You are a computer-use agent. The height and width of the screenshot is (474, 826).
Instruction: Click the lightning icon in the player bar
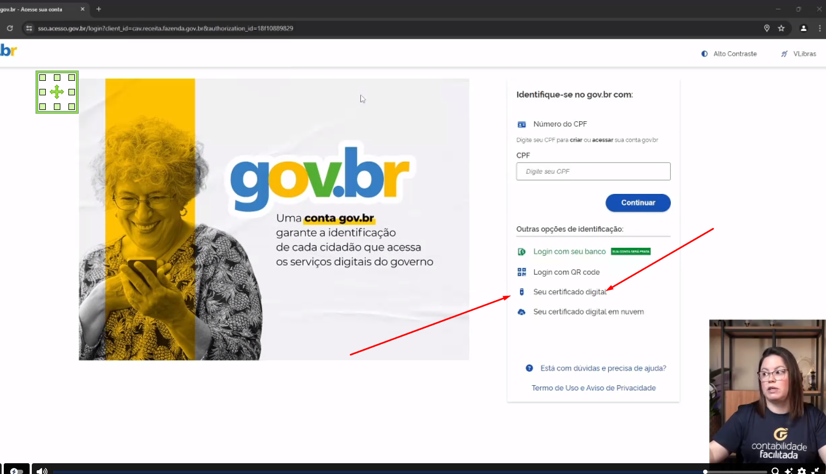click(14, 471)
